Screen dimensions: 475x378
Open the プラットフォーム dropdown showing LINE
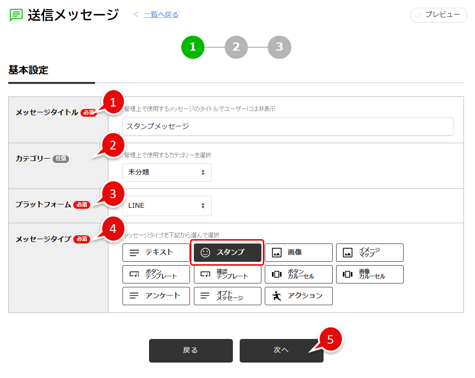coord(167,205)
